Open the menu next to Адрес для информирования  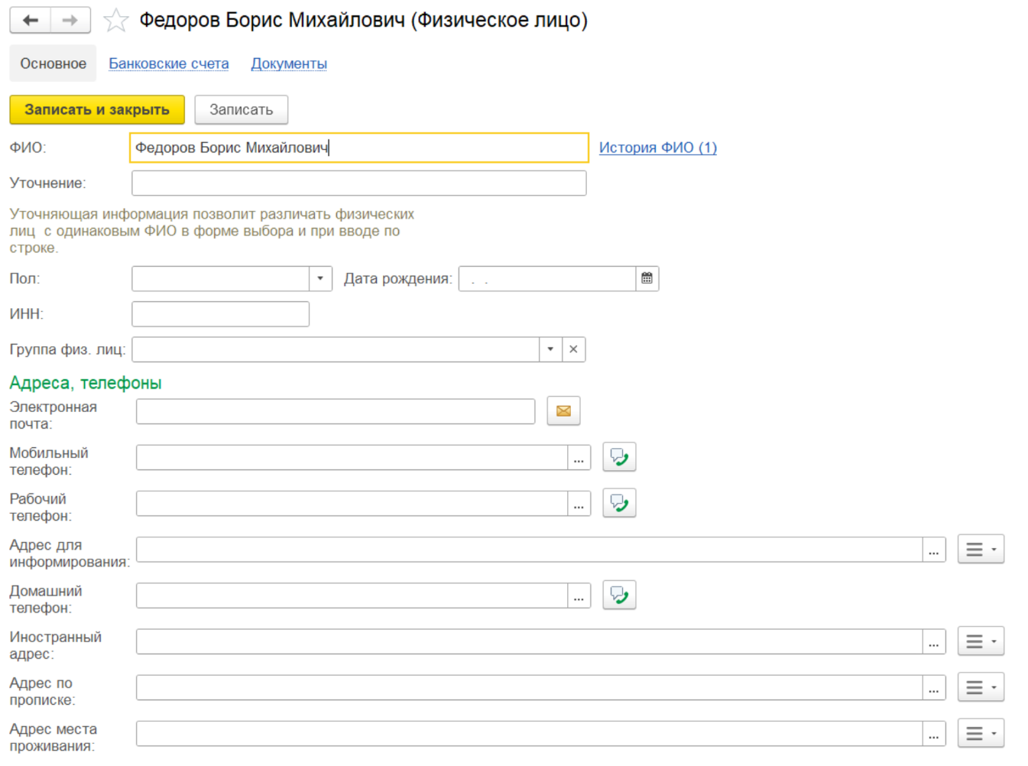tap(981, 549)
